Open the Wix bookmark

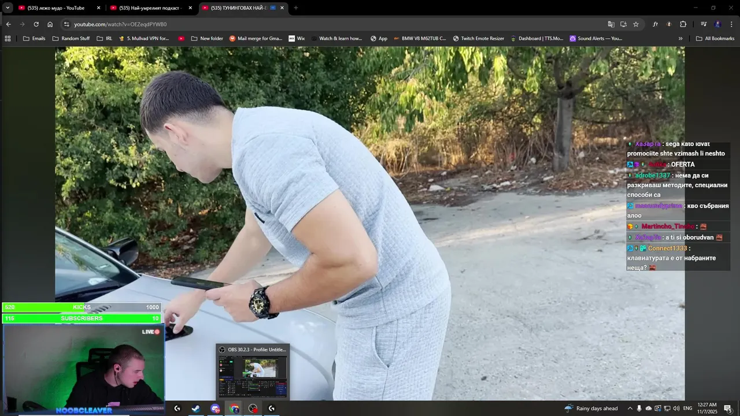click(297, 39)
